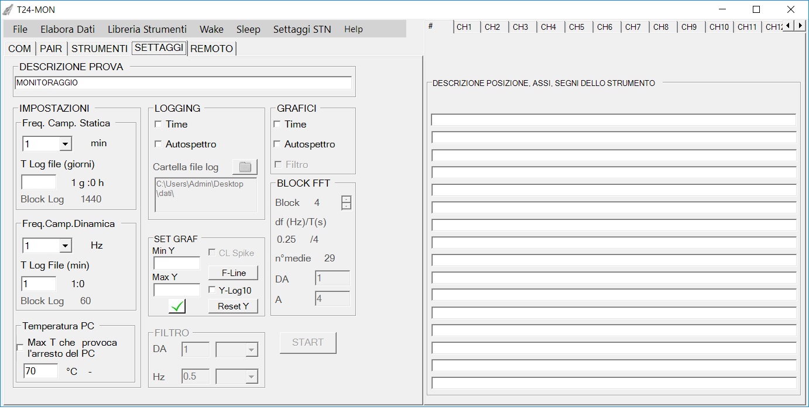
Task: Expand Freq. Camp. Dinamica Hz dropdown
Action: tap(65, 246)
